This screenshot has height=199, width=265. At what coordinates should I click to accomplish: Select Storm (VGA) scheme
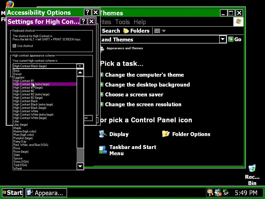(45, 162)
